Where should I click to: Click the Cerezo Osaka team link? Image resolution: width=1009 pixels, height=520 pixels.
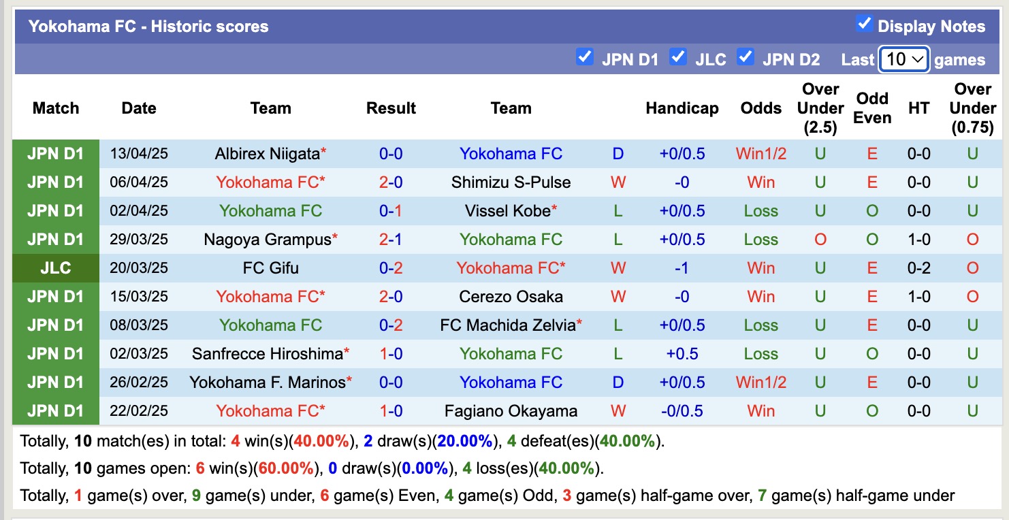coord(511,296)
